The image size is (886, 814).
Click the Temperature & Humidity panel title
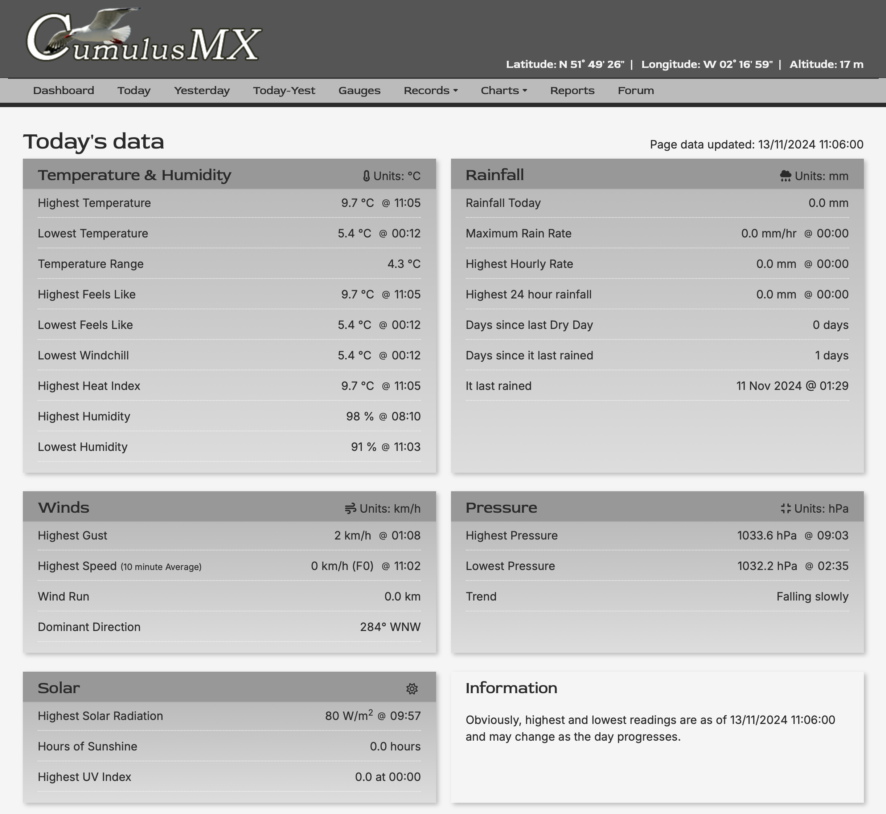[x=134, y=175]
